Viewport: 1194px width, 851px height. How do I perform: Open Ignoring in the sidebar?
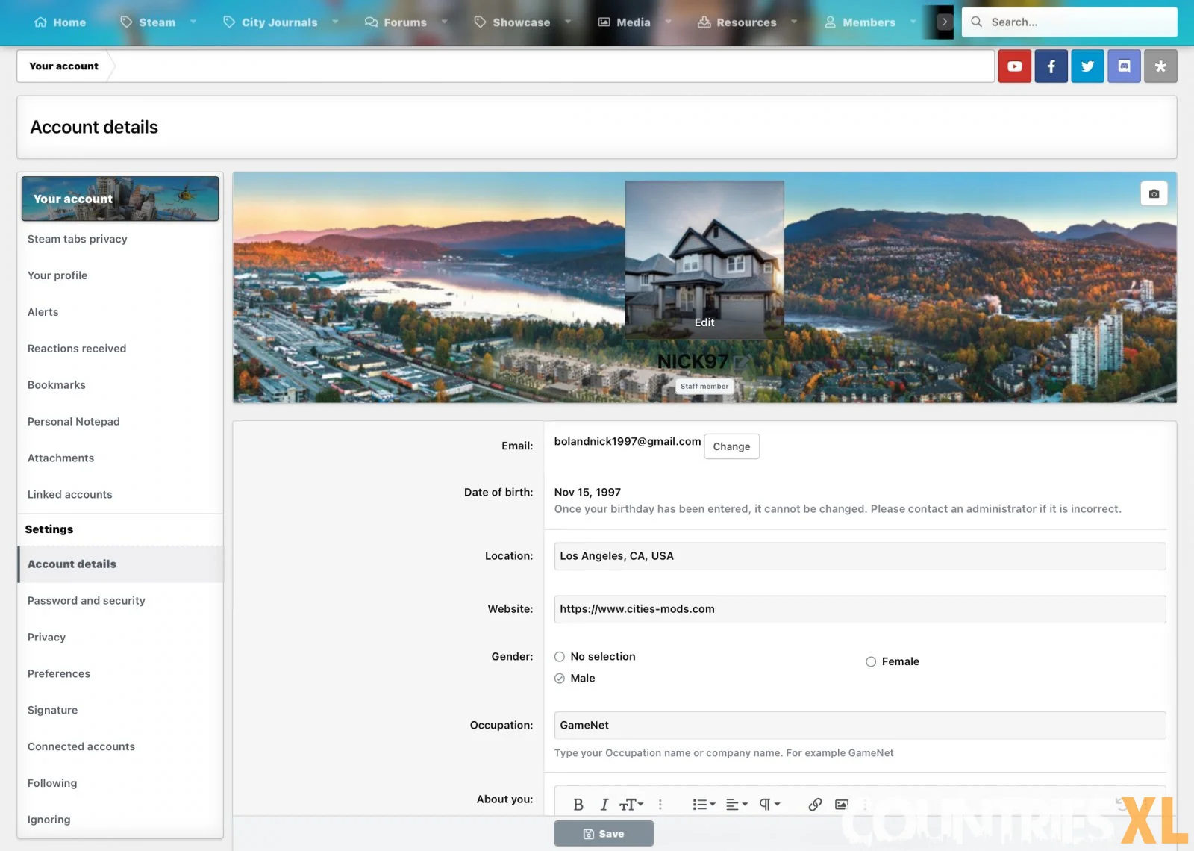[49, 820]
